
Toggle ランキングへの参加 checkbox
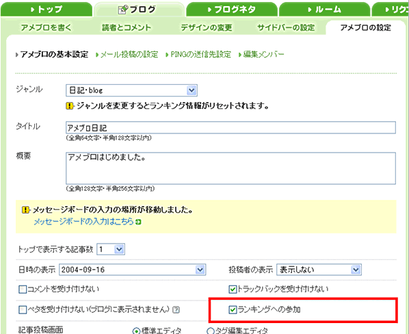click(x=233, y=310)
